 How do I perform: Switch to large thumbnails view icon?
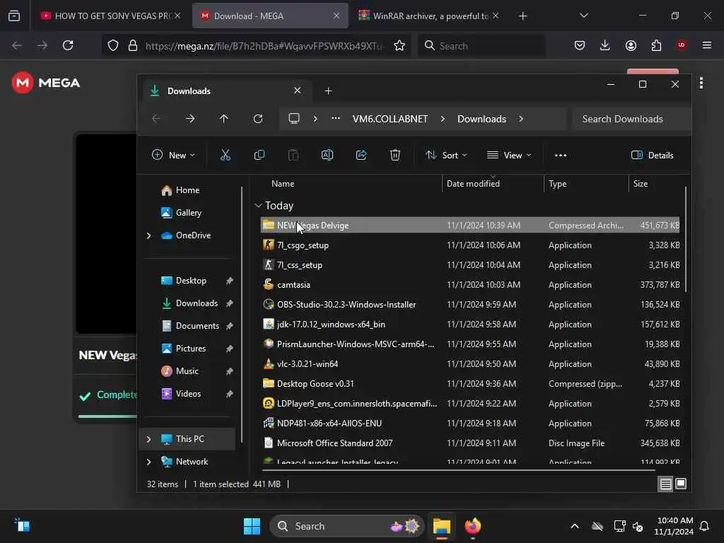pos(681,484)
